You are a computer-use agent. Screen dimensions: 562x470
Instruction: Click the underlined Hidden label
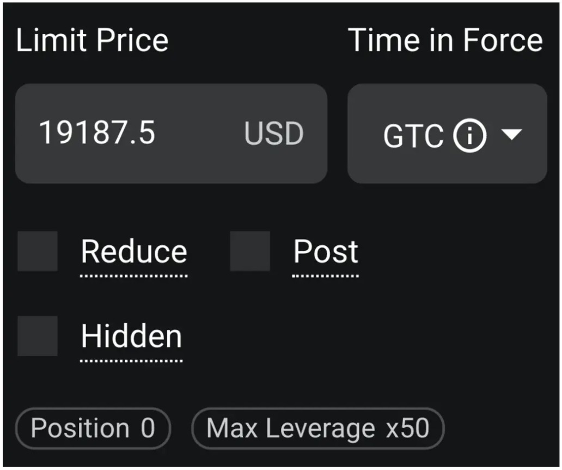point(131,336)
